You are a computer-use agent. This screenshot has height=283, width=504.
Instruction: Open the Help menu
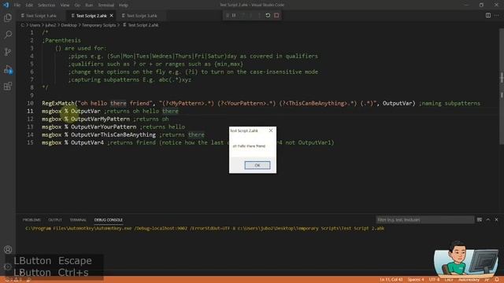click(124, 6)
